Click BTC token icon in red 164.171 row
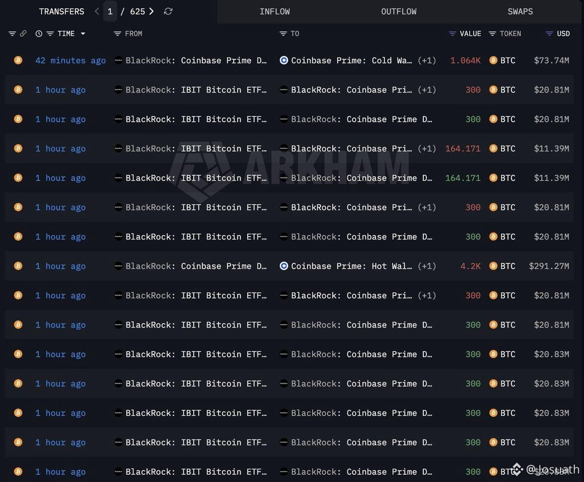Screen dimensions: 584x482 [493, 148]
